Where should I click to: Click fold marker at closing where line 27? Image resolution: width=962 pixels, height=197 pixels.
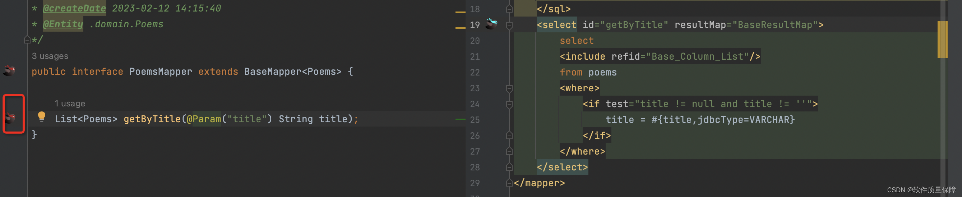click(509, 151)
